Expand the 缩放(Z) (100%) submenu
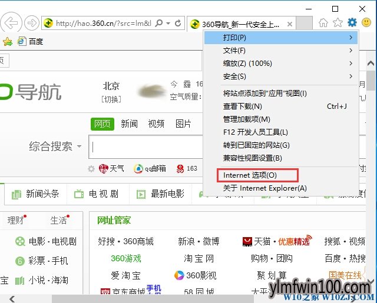This screenshot has width=377, height=303. [281, 64]
